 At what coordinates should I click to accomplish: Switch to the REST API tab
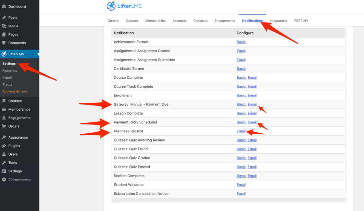coord(301,21)
